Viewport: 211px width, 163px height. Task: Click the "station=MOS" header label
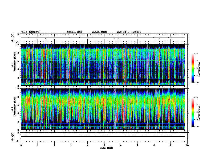tap(99, 32)
